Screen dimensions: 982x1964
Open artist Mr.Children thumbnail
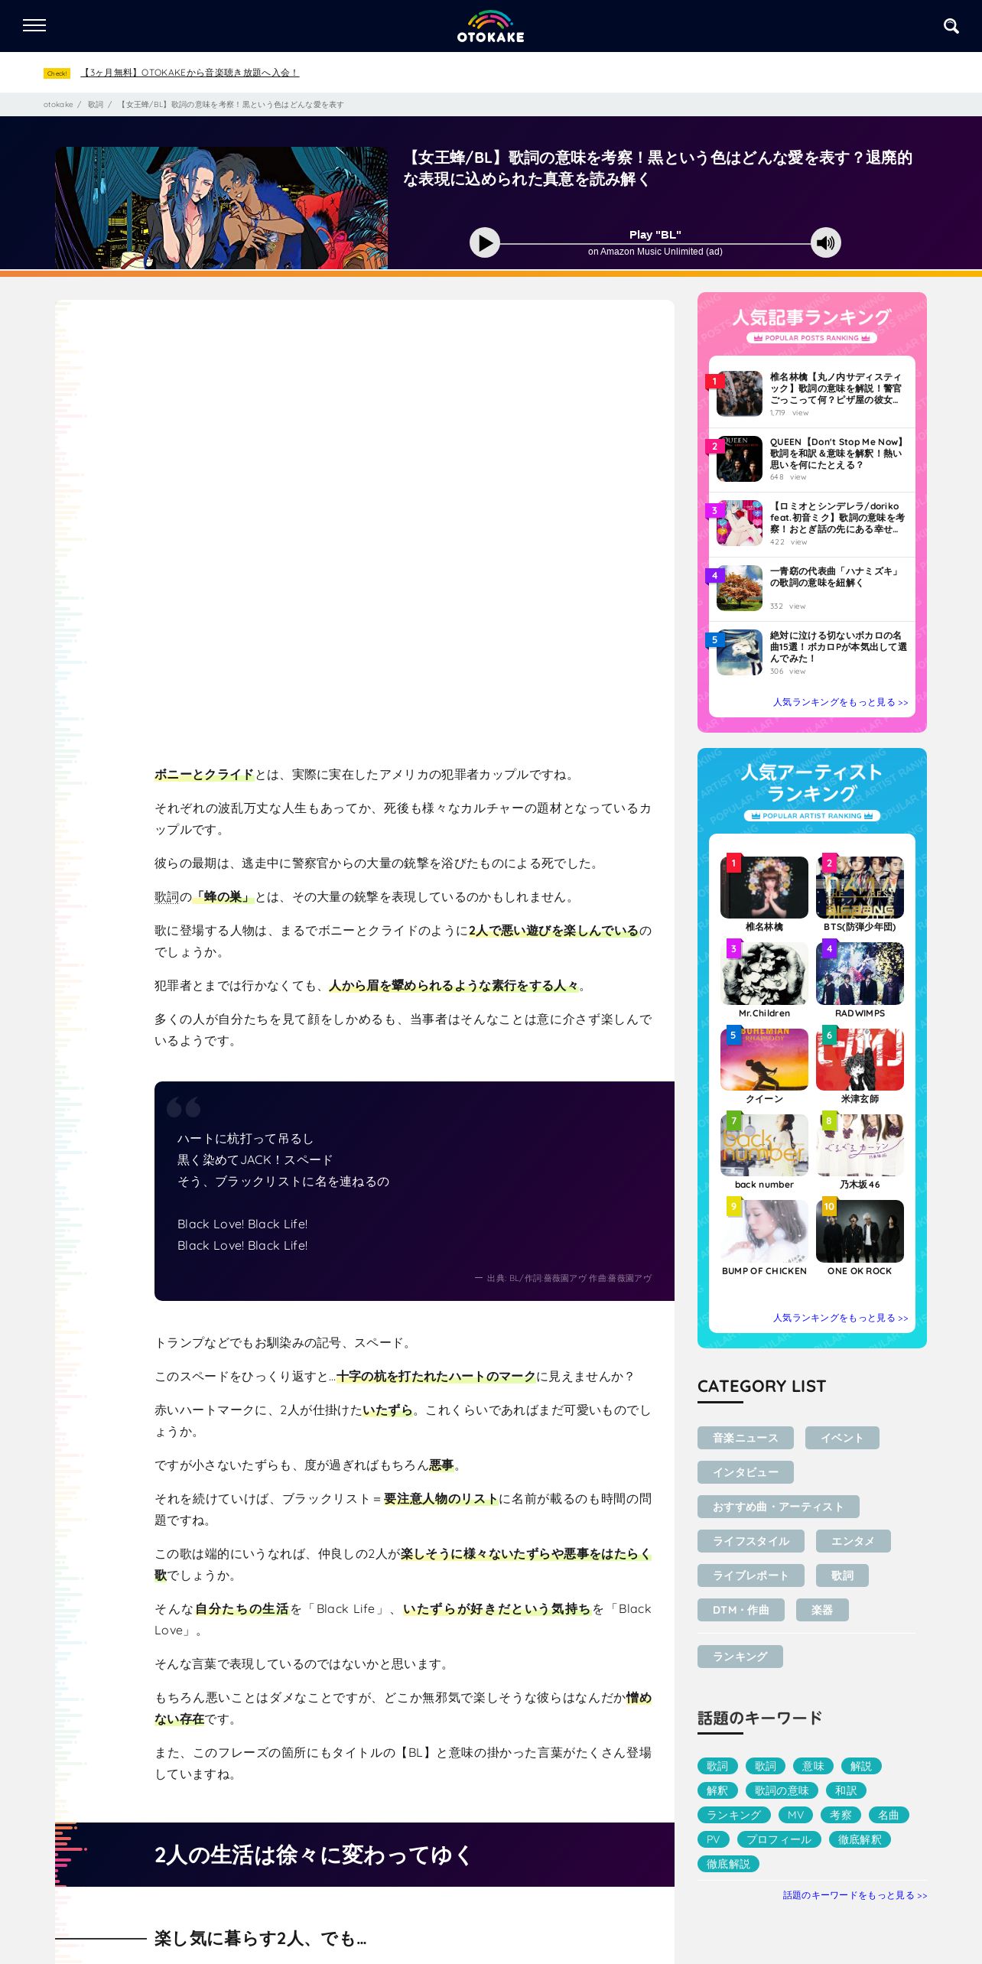(x=764, y=974)
